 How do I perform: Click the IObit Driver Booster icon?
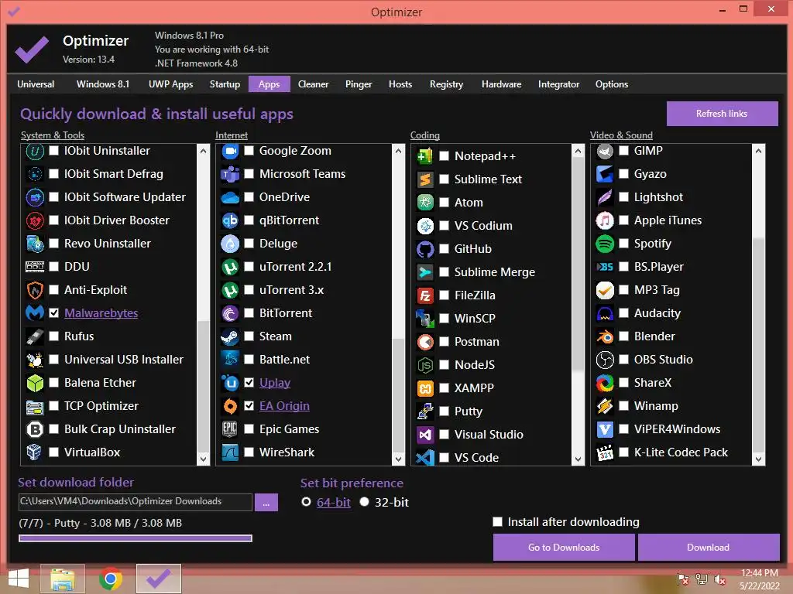click(35, 220)
